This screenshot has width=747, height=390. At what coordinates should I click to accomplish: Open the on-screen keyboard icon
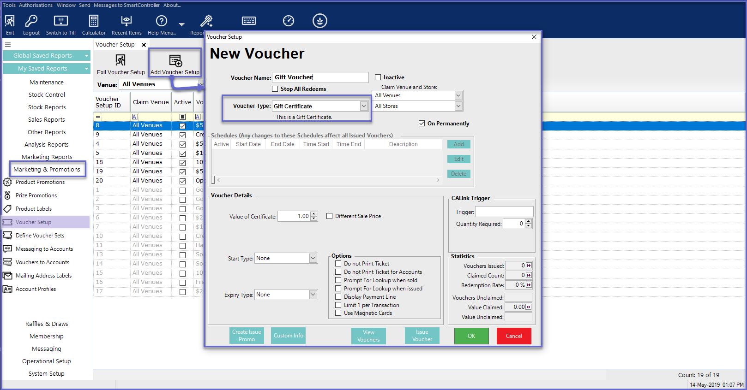249,21
